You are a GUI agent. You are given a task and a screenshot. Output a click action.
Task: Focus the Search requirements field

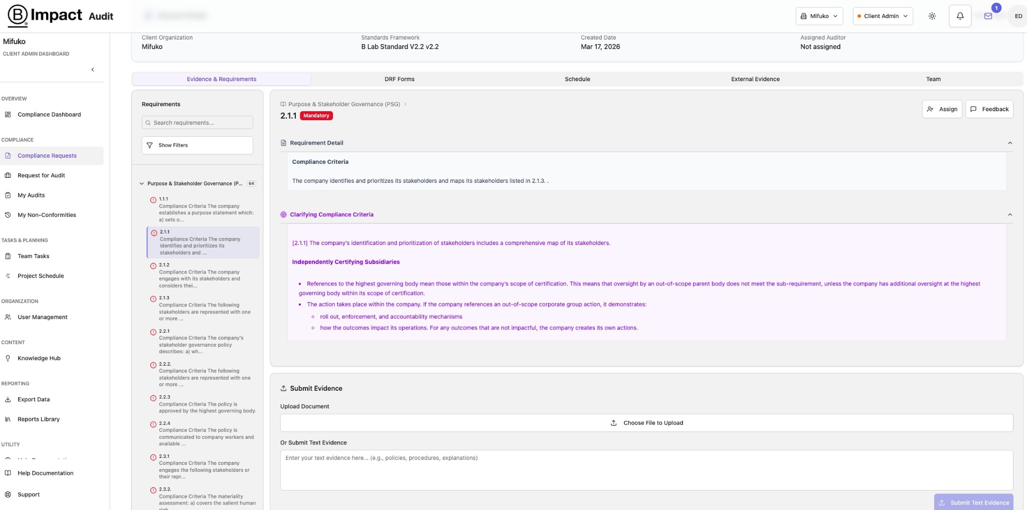tap(197, 123)
